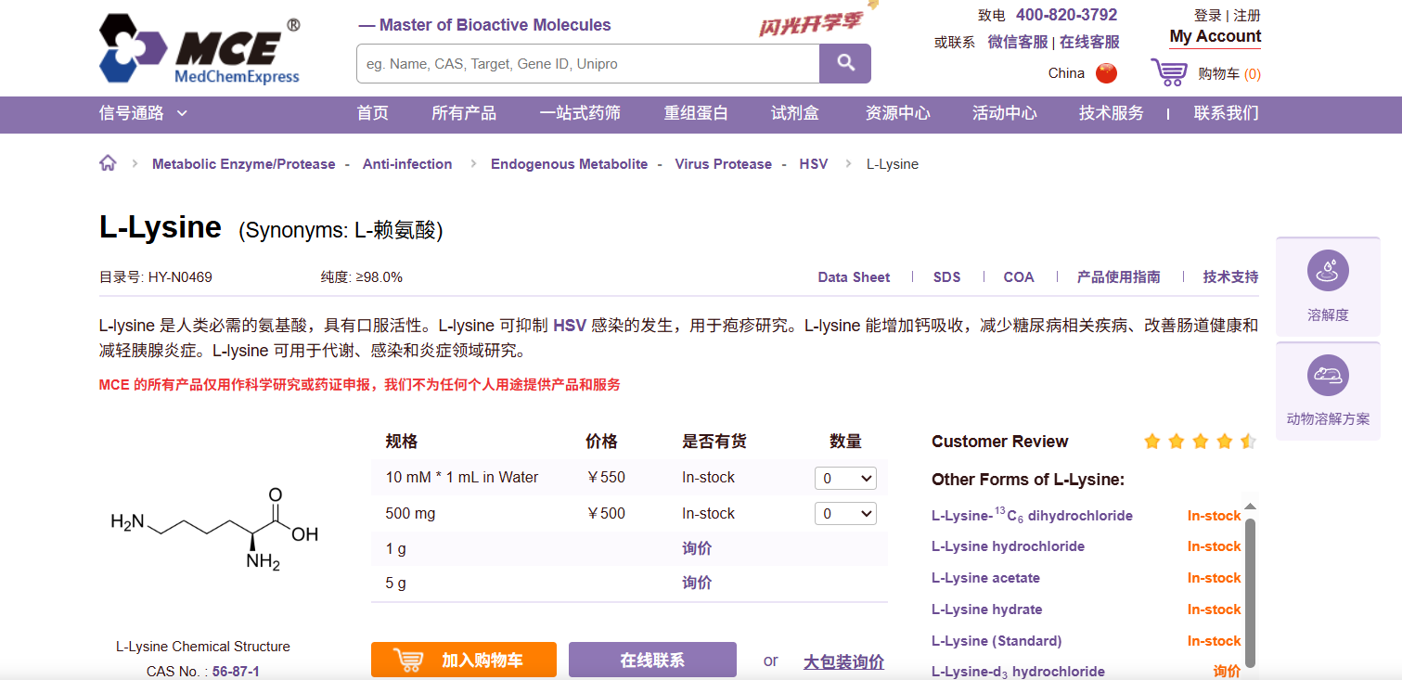The image size is (1402, 680).
Task: Open L-Lysine (Standard) link
Action: (997, 641)
